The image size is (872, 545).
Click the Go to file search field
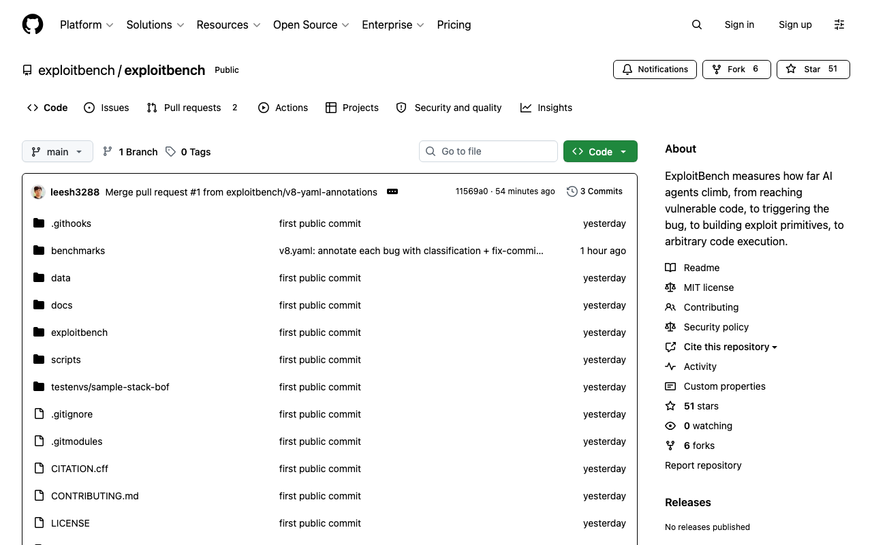[x=488, y=151]
